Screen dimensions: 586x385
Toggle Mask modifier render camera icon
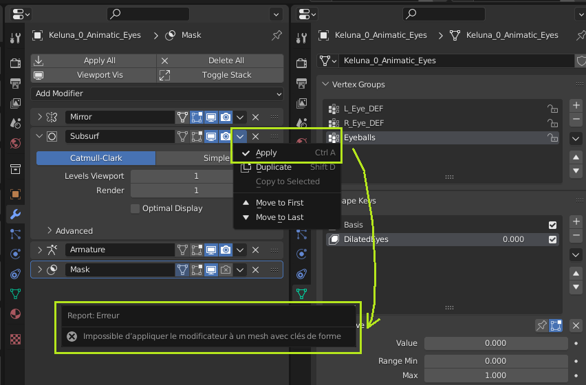[x=226, y=269]
